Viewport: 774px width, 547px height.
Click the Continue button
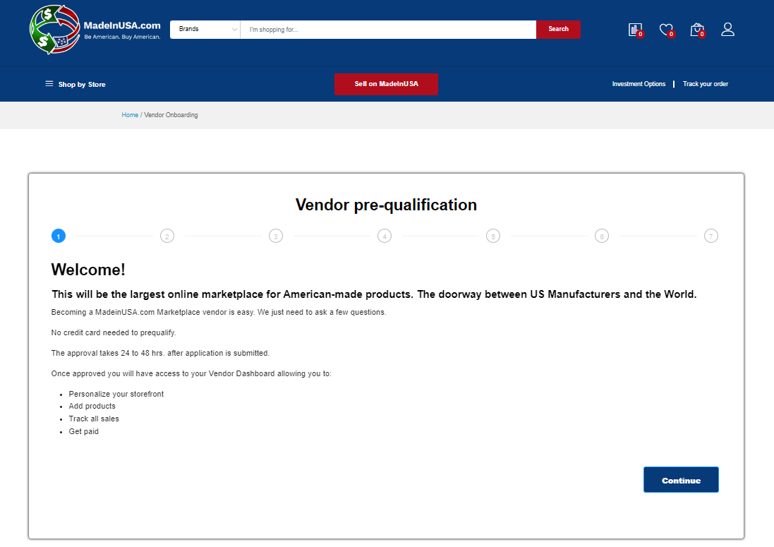681,480
